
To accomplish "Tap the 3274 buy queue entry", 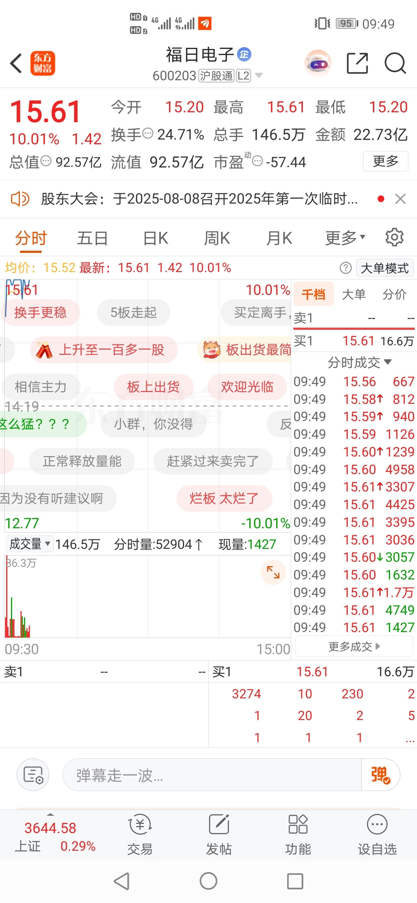I will 246,694.
